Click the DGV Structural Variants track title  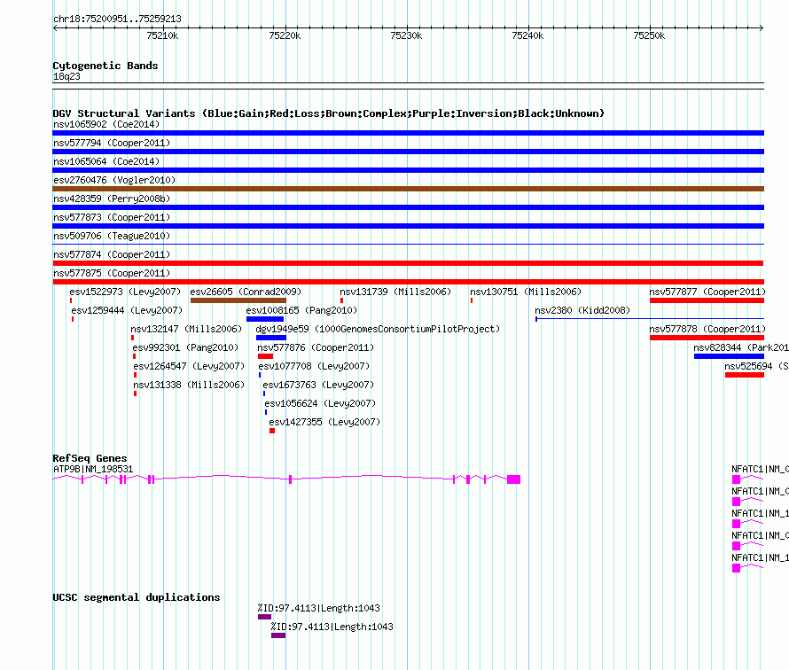329,113
